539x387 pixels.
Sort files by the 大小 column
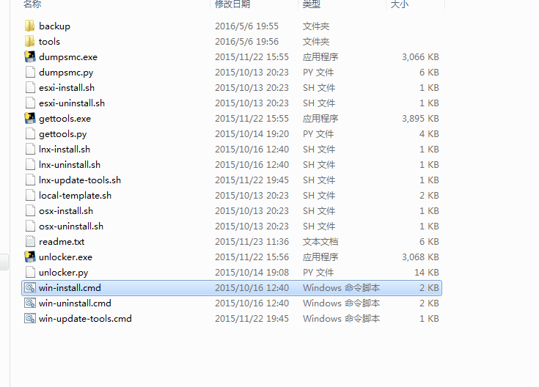point(400,4)
